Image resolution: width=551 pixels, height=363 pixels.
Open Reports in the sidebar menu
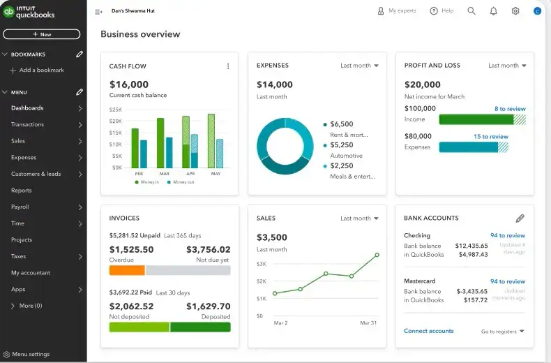point(22,191)
